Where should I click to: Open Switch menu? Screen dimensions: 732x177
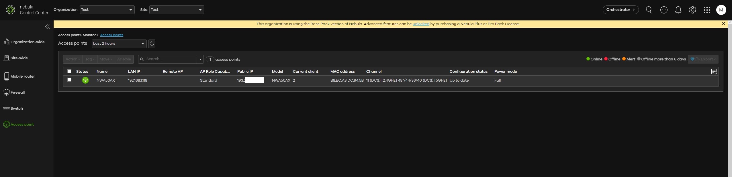tap(17, 108)
